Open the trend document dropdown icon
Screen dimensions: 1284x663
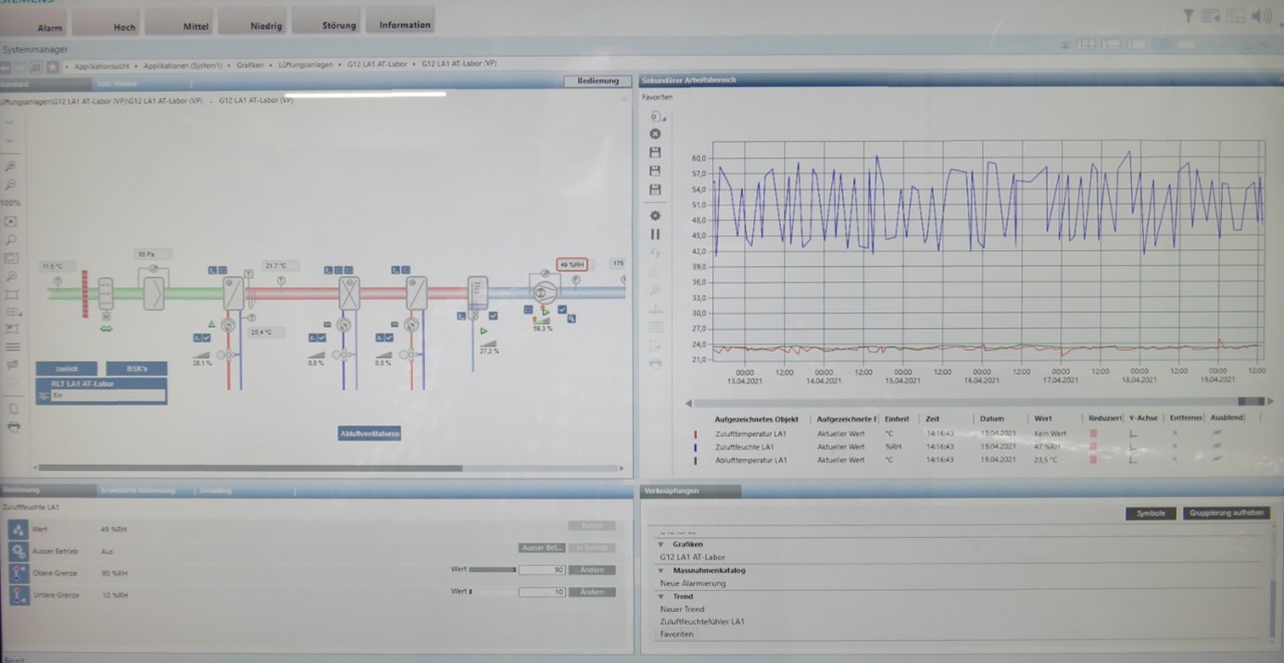[x=657, y=117]
